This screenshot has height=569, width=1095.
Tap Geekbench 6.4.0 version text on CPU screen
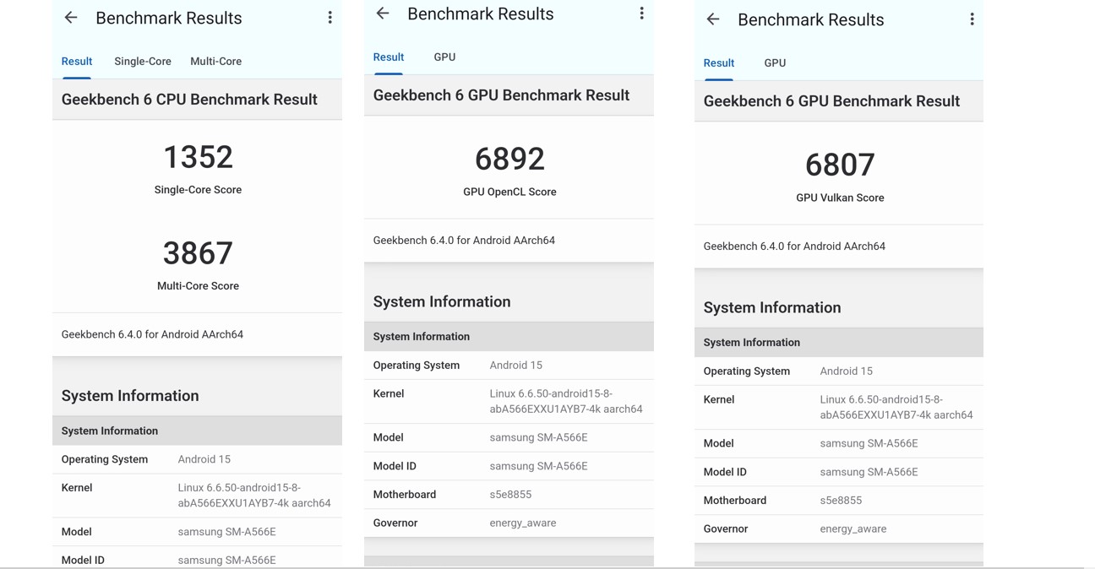(152, 334)
